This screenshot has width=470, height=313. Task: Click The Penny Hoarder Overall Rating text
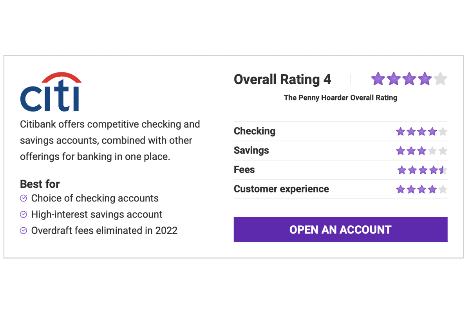point(340,97)
